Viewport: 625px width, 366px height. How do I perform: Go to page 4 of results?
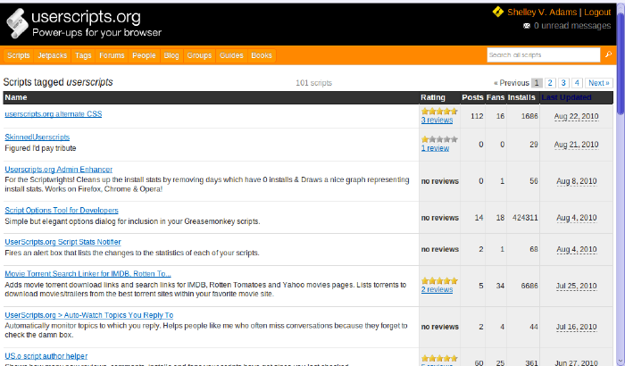point(577,83)
